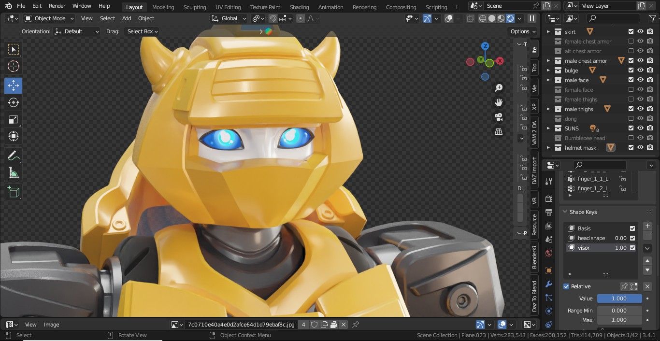Select the Move tool
The width and height of the screenshot is (660, 341).
pos(14,86)
